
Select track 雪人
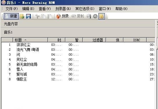pyautogui.click(x=20, y=69)
